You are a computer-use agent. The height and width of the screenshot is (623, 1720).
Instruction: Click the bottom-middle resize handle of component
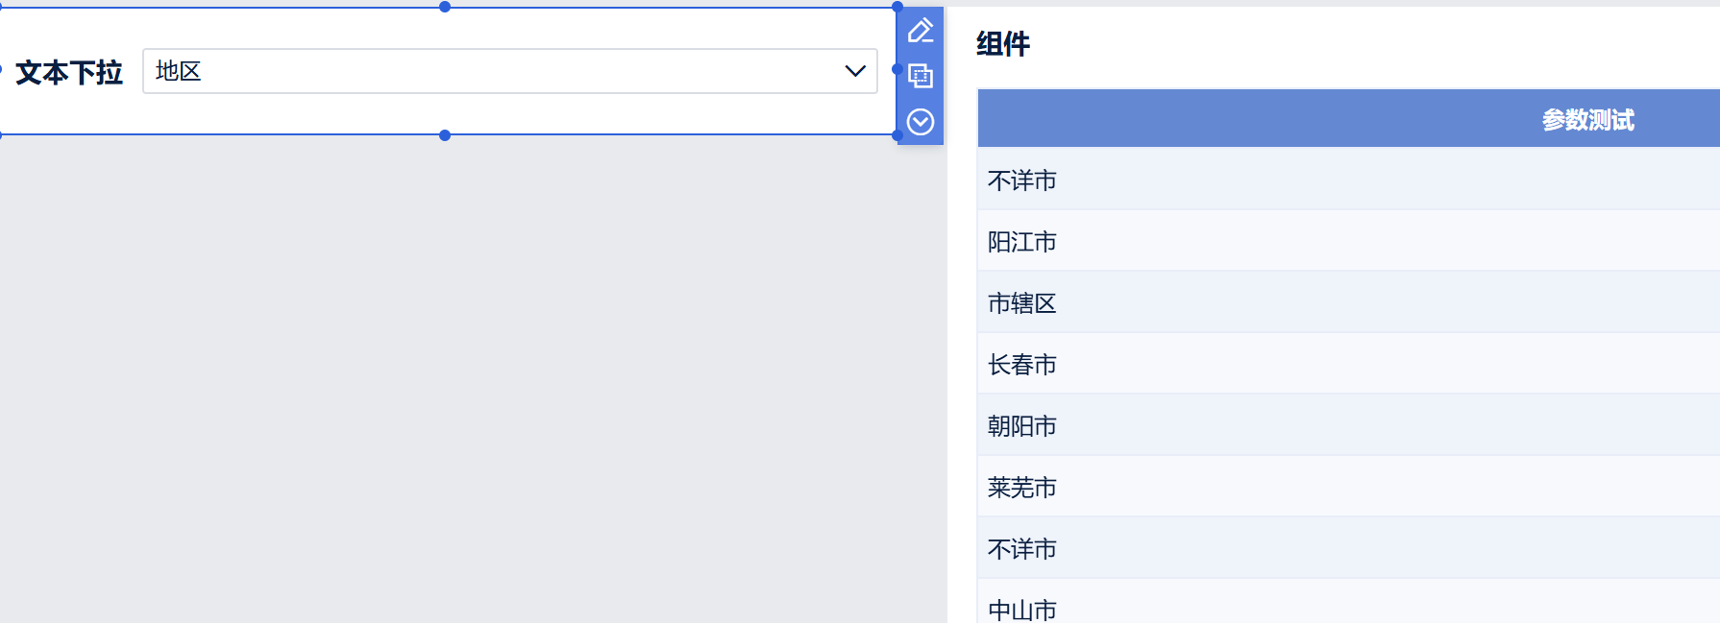click(445, 135)
